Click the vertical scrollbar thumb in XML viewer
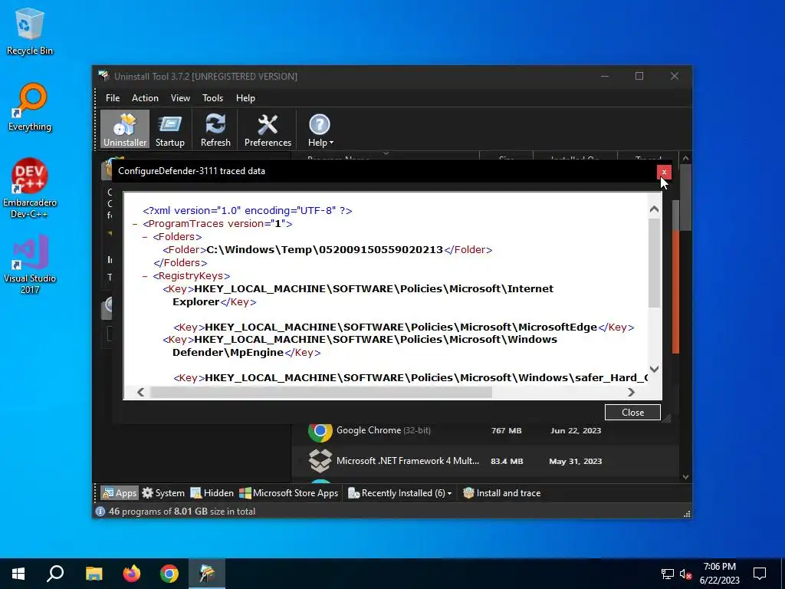The width and height of the screenshot is (785, 589). (x=654, y=264)
